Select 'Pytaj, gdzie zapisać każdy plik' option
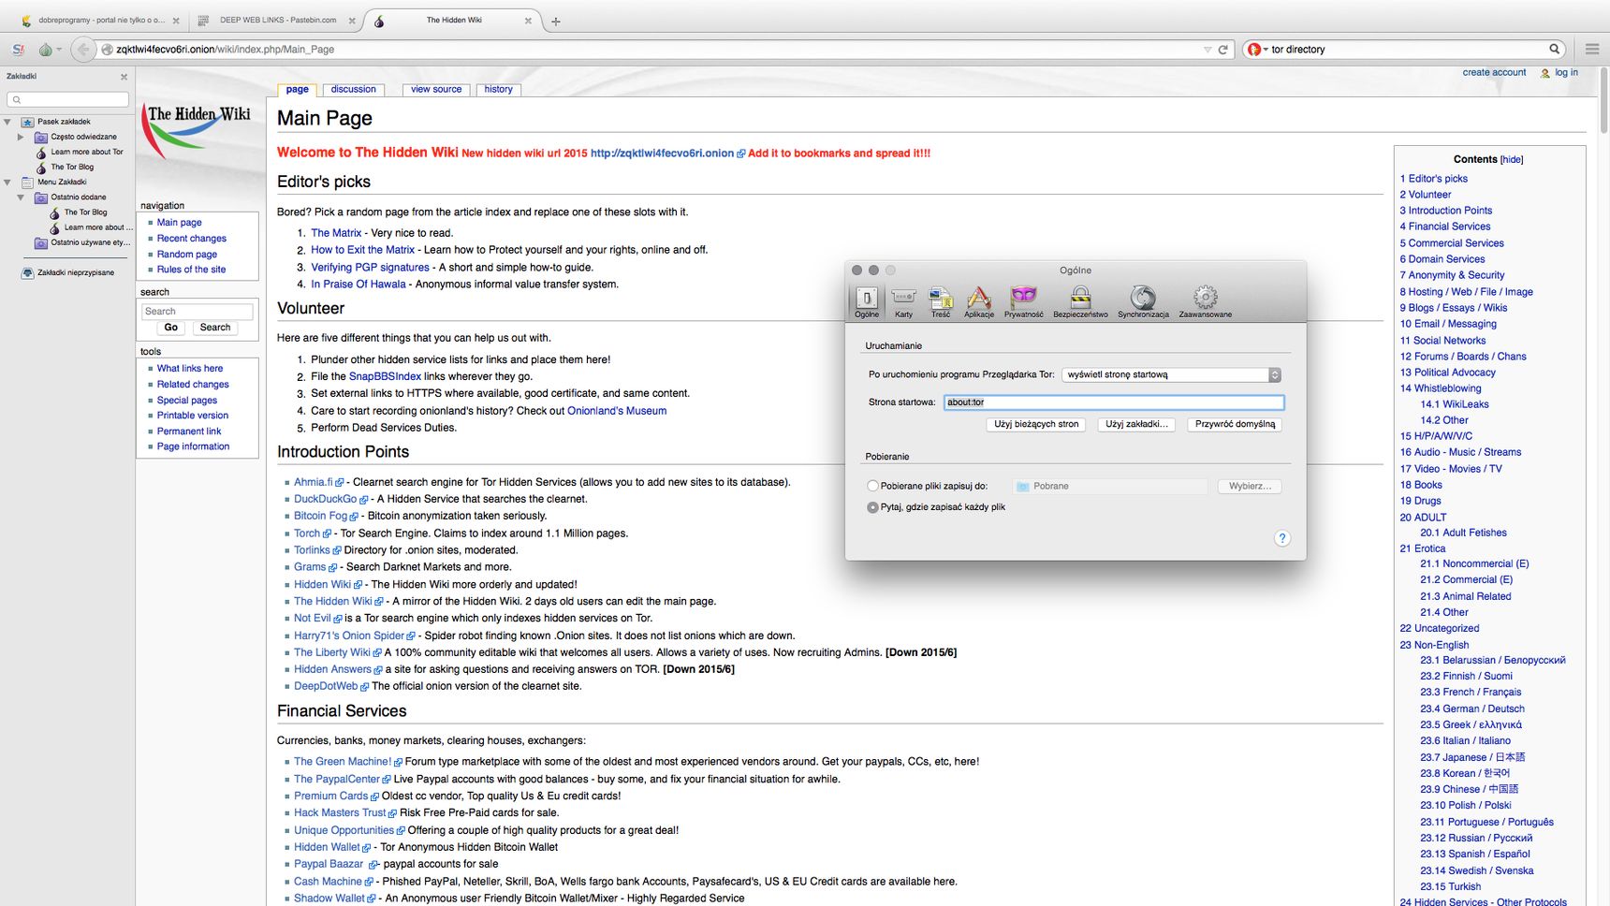The height and width of the screenshot is (906, 1610). pyautogui.click(x=872, y=507)
